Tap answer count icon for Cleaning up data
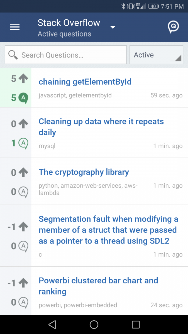This screenshot has height=334, width=188. tap(23, 143)
